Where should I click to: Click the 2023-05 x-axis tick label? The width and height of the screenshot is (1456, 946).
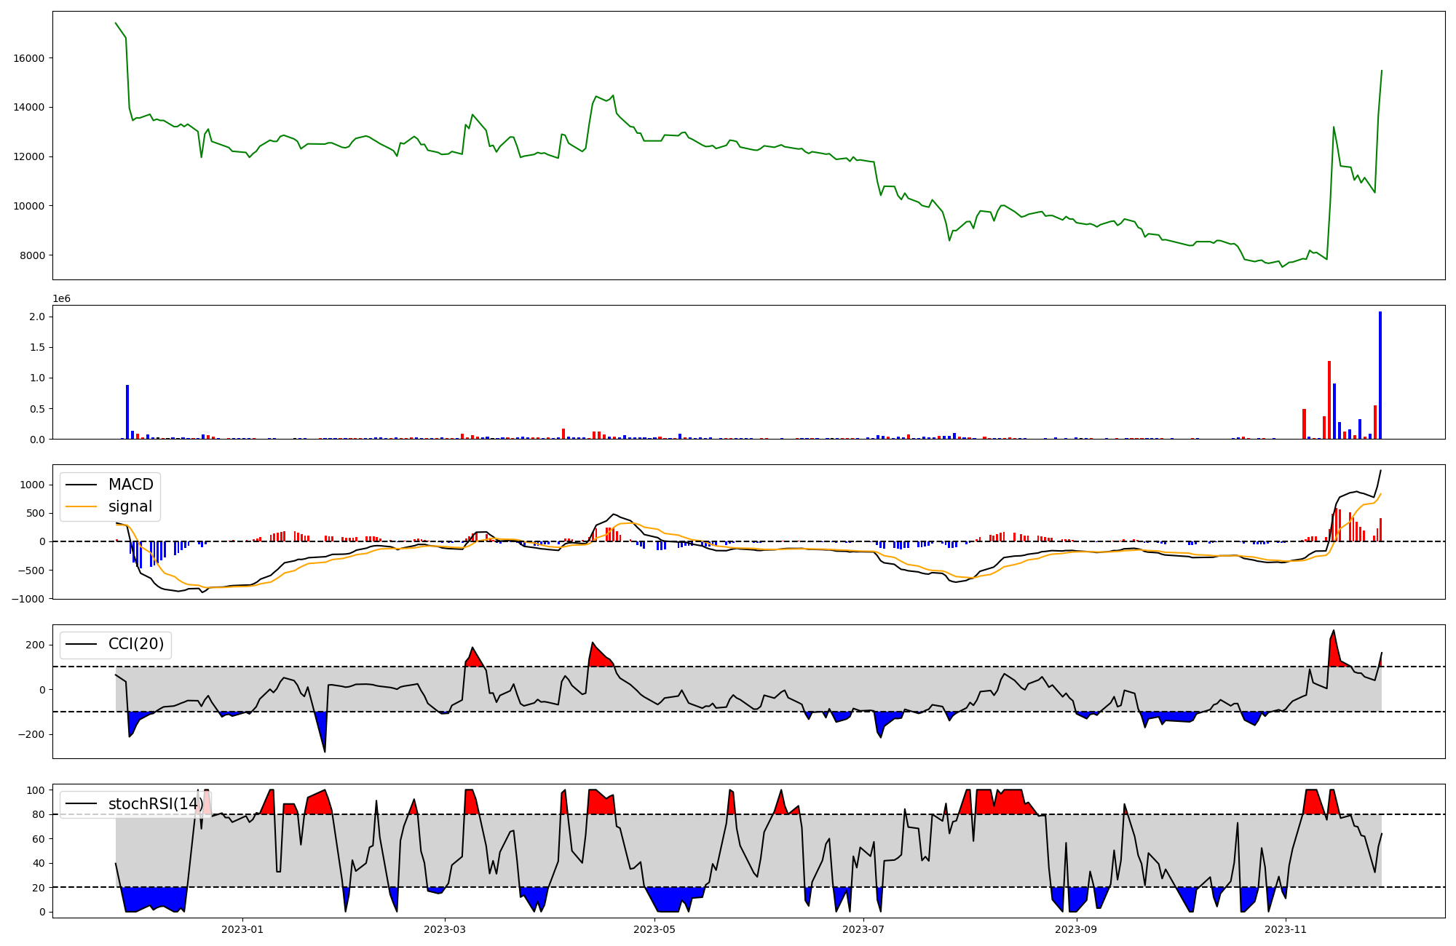pyautogui.click(x=654, y=929)
